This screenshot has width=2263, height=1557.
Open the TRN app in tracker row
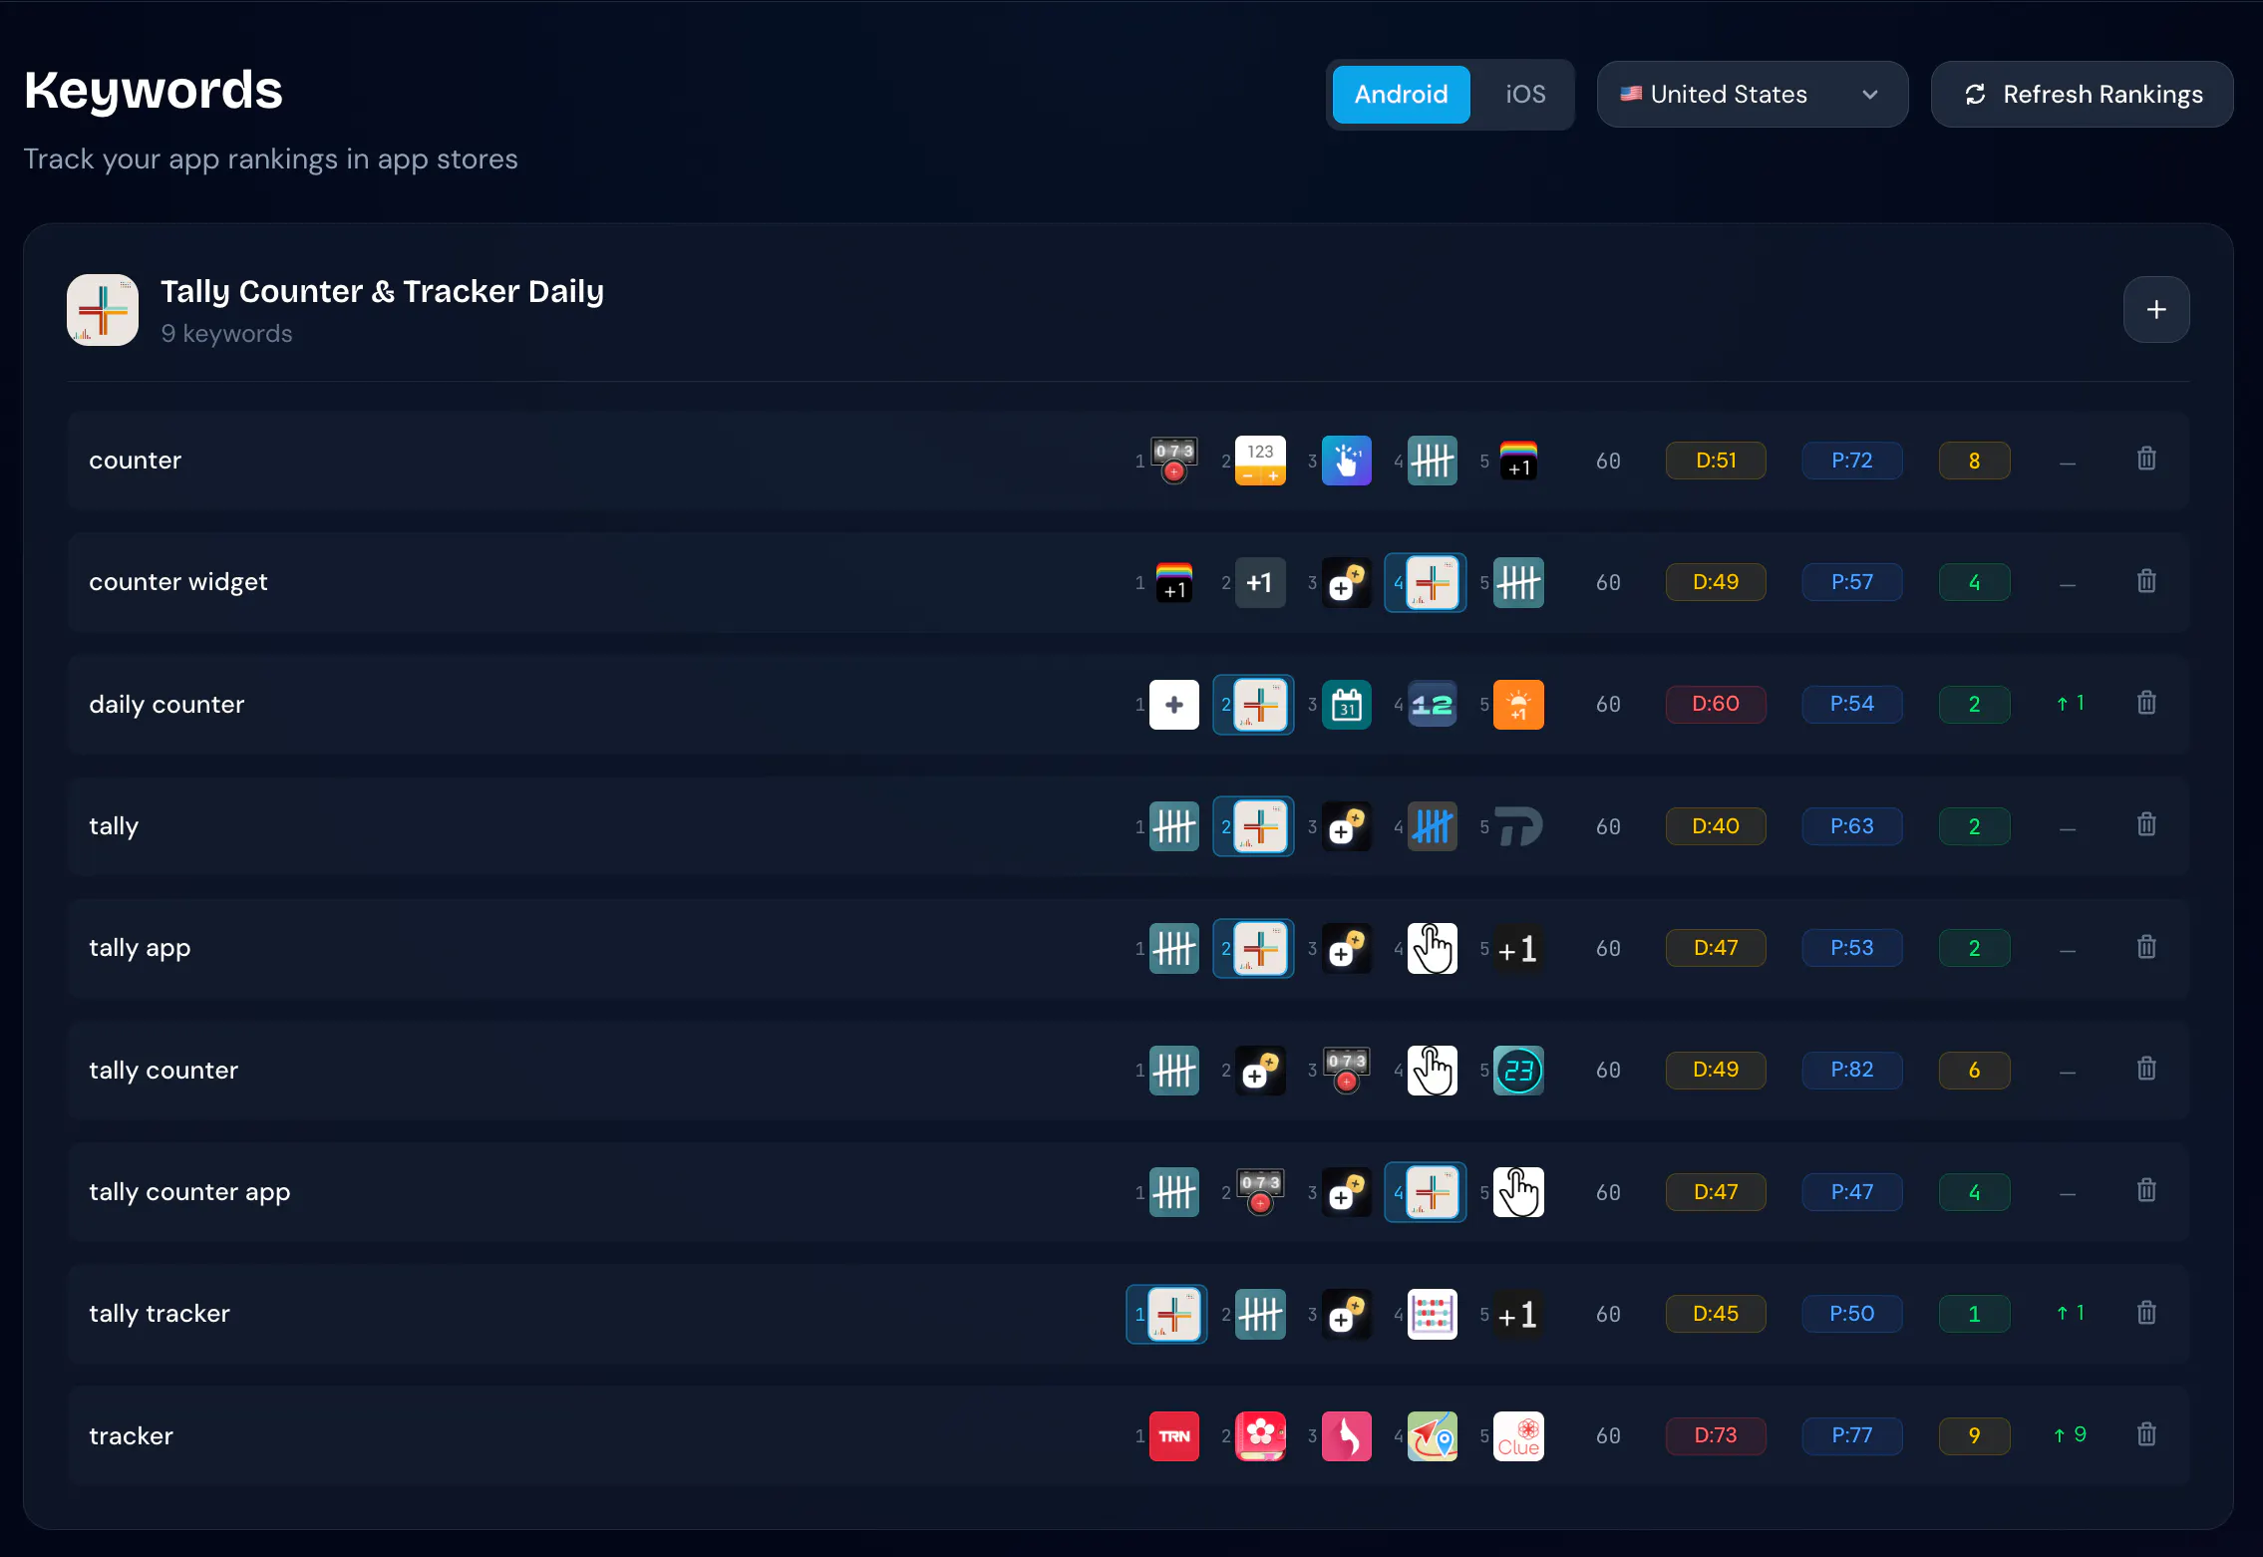1174,1436
